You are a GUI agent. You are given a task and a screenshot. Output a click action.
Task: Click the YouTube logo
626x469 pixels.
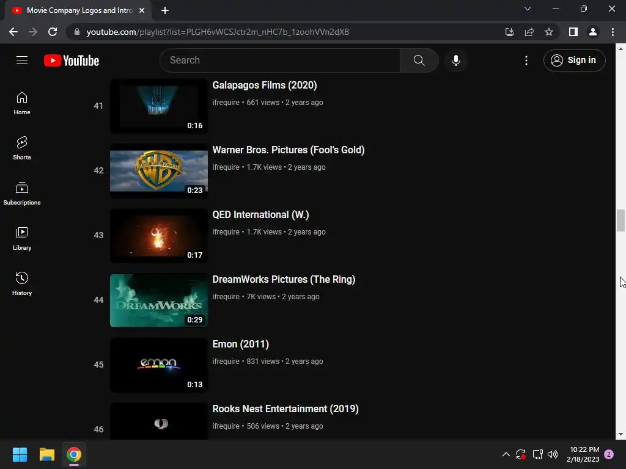72,60
